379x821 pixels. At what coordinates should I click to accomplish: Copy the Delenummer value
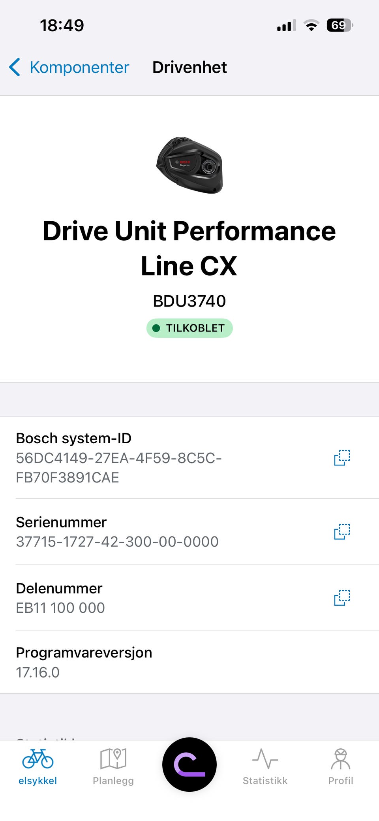[342, 597]
